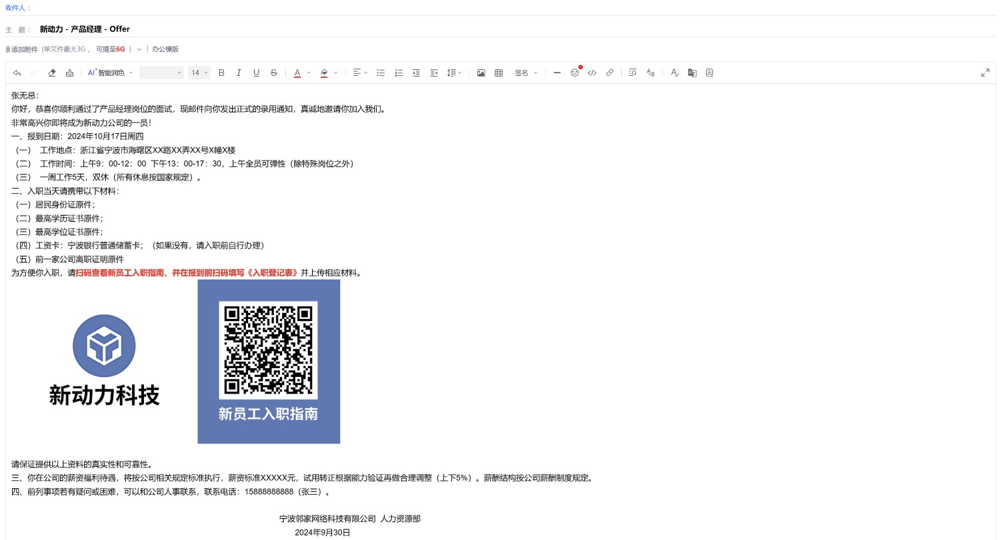Screen dimensions: 1000x540
Task: Open the line spacing dropdown
Action: 454,73
